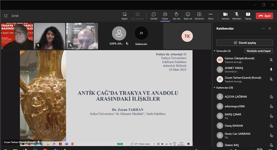277x150 pixels.
Task: Click Tümünün sesini kapat button
Action: pos(259,51)
